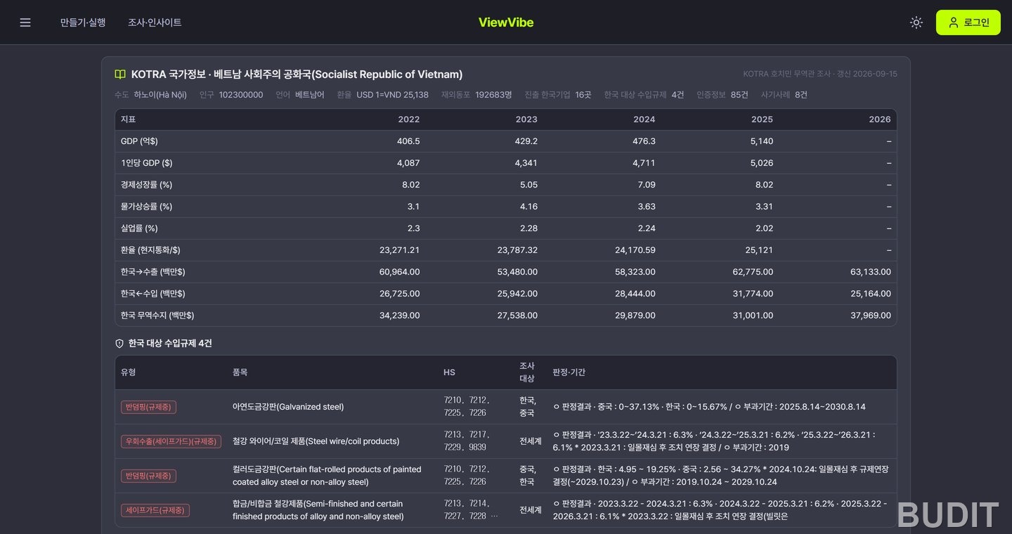Select the GDP value 476.3
This screenshot has width=1012, height=534.
click(x=644, y=141)
